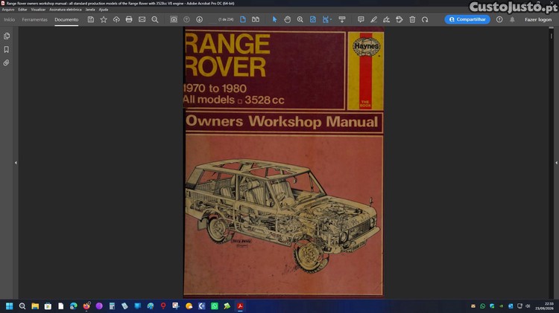559x313 pixels.
Task: Expand the right tools pane arrow
Action: coord(557,163)
